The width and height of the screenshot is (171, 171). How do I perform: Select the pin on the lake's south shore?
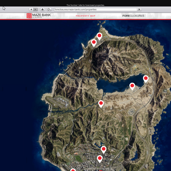(x=132, y=86)
